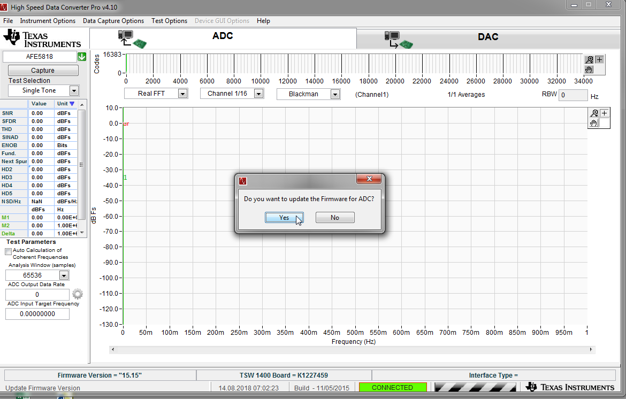The width and height of the screenshot is (626, 399).
Task: Switch to the DAC tab
Action: (x=488, y=39)
